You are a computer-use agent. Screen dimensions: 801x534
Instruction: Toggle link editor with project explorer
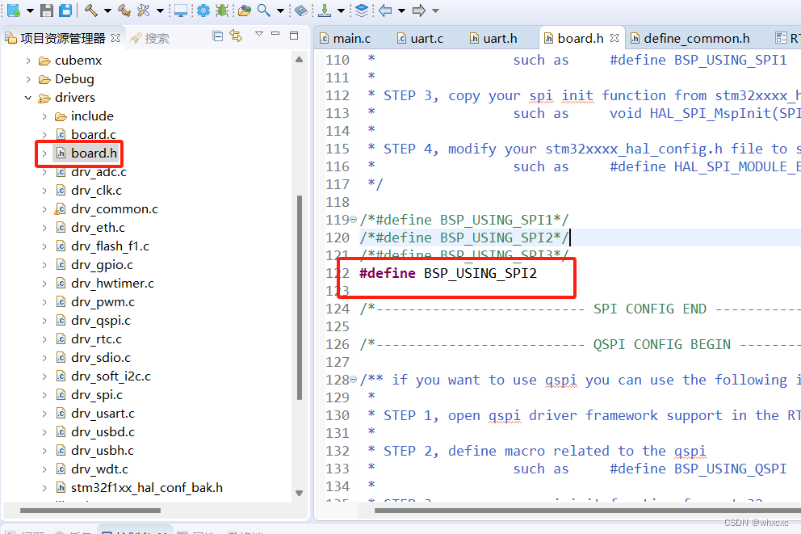tap(236, 36)
